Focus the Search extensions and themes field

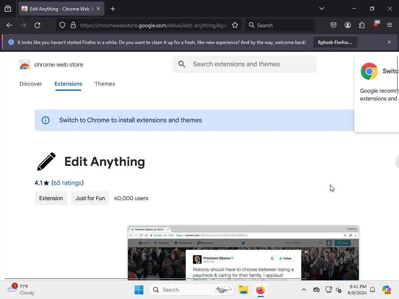pos(245,64)
